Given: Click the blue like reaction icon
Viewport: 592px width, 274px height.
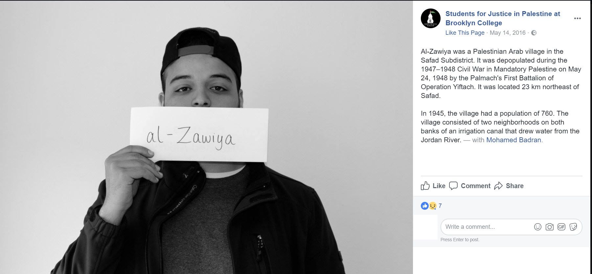Looking at the screenshot, I should click(425, 206).
